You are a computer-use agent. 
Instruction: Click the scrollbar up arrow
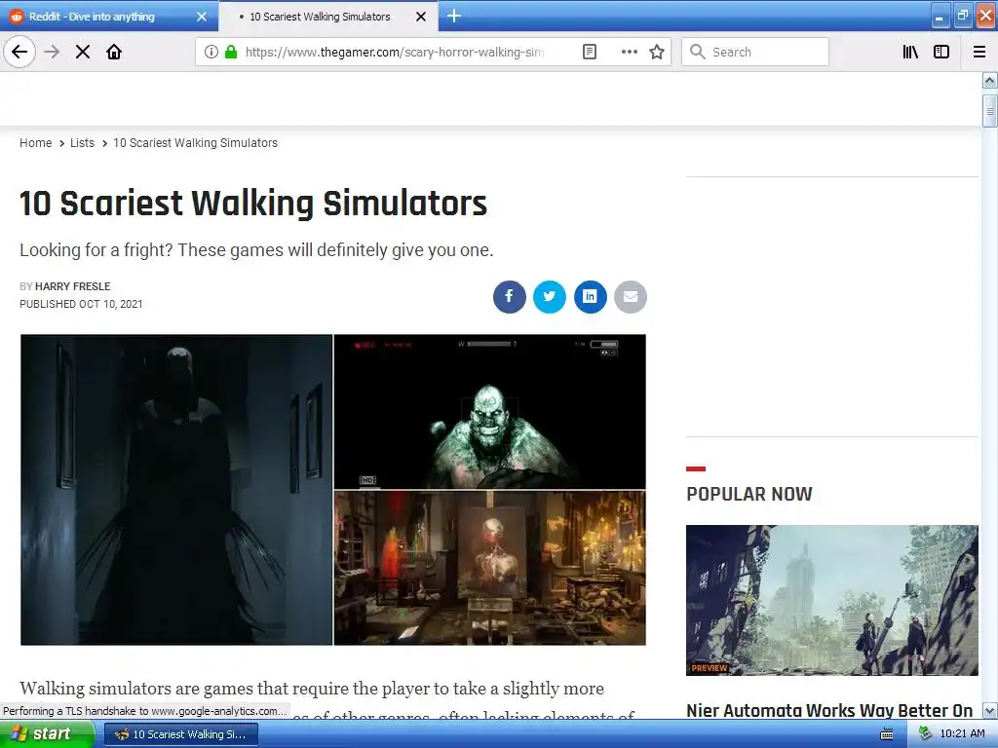pos(989,81)
